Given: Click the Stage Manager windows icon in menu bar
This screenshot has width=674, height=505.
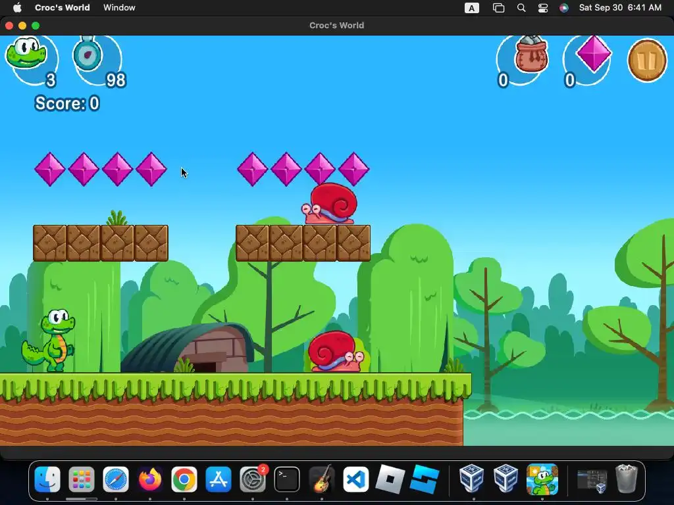Looking at the screenshot, I should (x=498, y=8).
